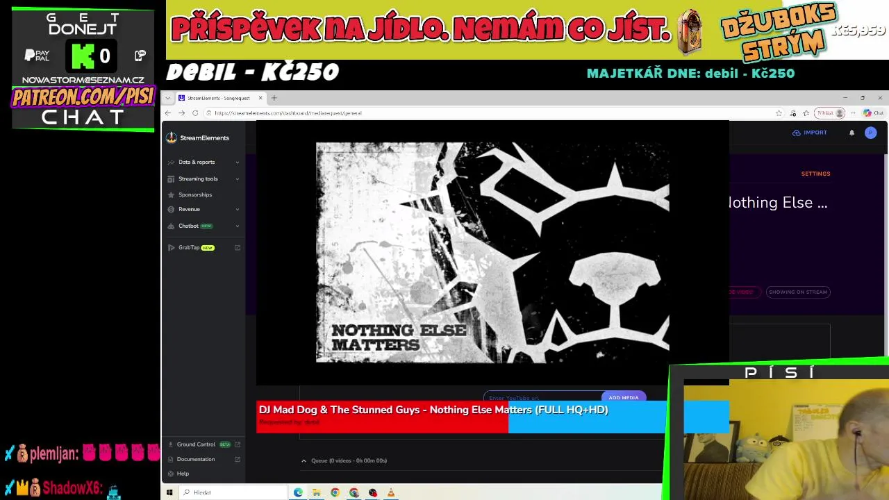Bookmark this page star icon
The image size is (889, 500).
click(x=779, y=113)
